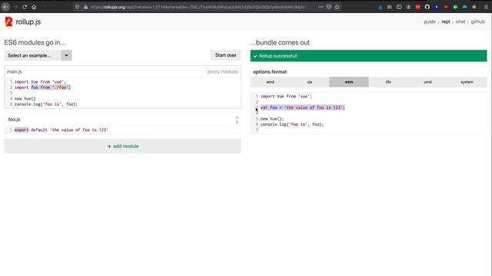The image size is (492, 276).
Task: Select the amd output format tab
Action: (270, 82)
